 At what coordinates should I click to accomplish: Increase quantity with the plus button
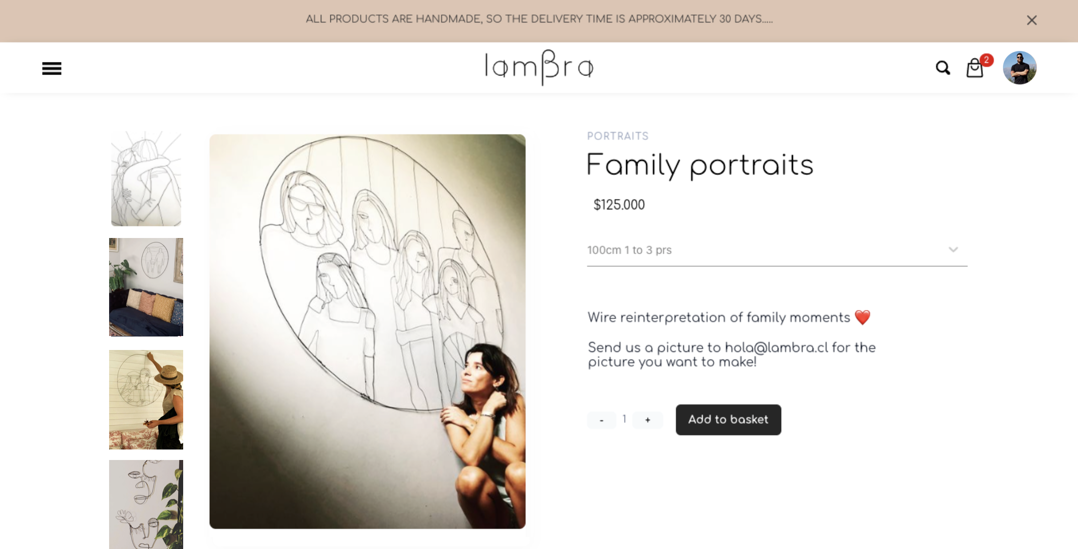tap(648, 420)
